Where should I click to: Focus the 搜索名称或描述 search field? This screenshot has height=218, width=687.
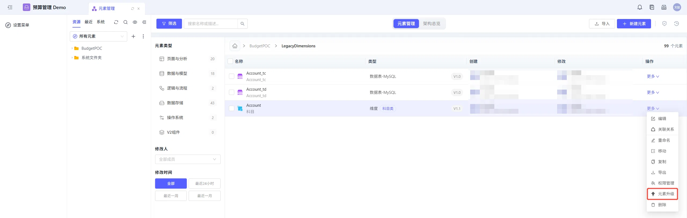tap(211, 24)
